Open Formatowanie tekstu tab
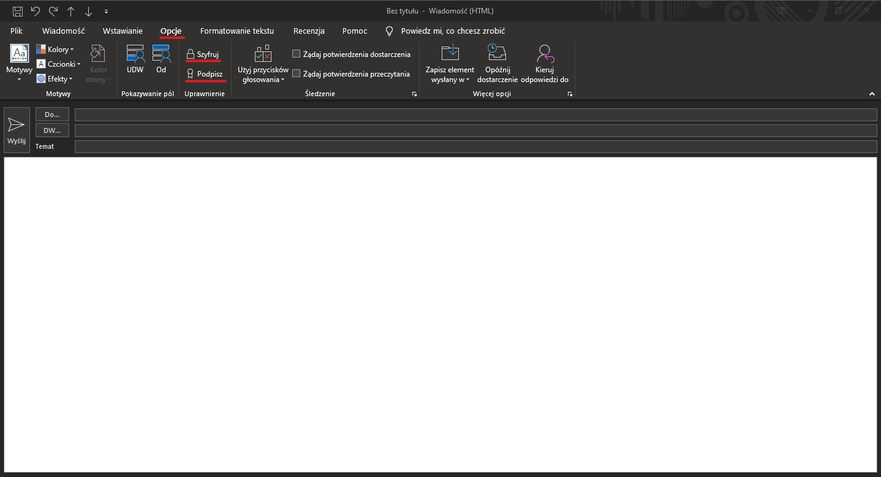The image size is (881, 477). pos(237,31)
